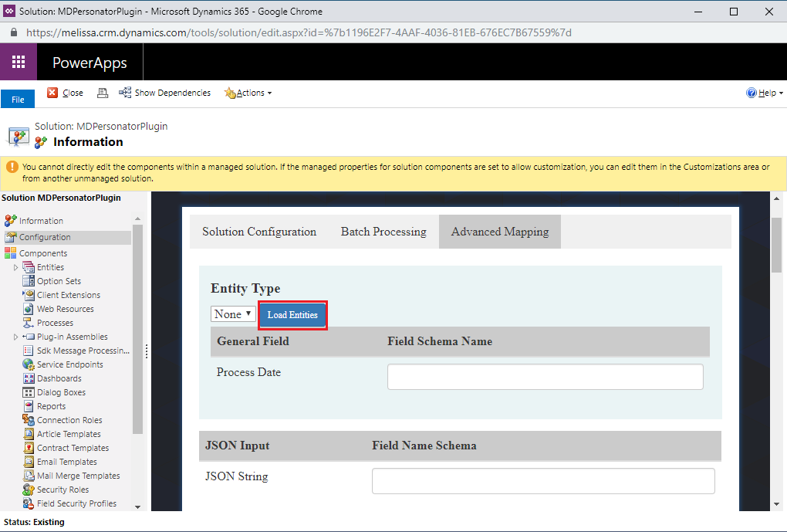The image size is (787, 532).
Task: Click the Plug-in Assemblies icon
Action: pos(29,337)
